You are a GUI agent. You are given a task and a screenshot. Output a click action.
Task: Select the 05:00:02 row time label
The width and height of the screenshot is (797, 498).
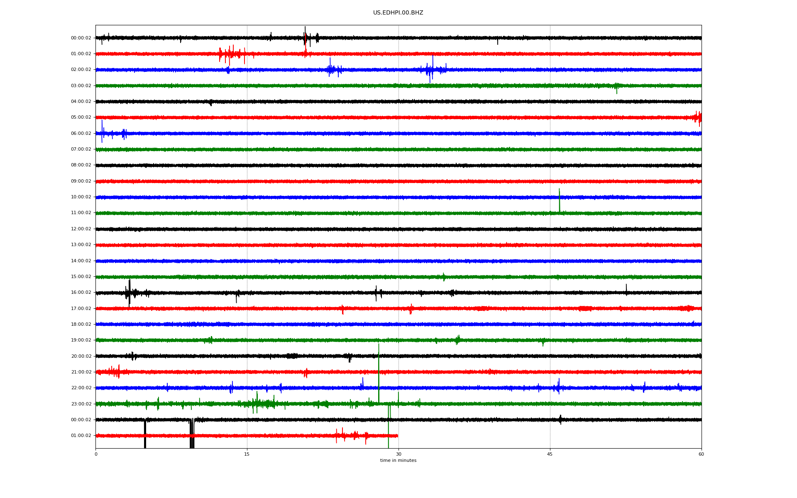[81, 117]
